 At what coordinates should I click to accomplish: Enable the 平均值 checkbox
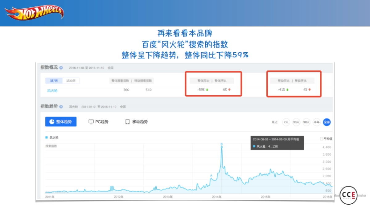[321, 139]
